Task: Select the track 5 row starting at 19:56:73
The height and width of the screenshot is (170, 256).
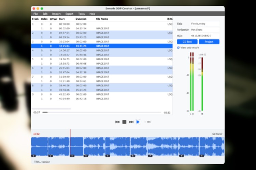Action: [102, 59]
